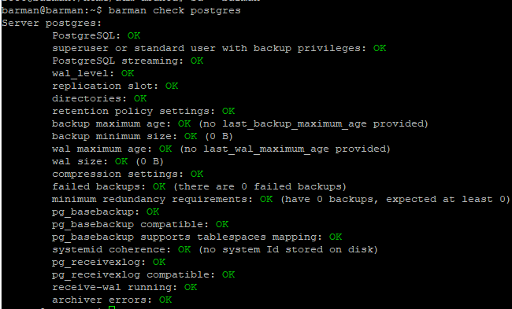Click the wal_level OK status
The height and width of the screenshot is (309, 512).
tap(128, 73)
